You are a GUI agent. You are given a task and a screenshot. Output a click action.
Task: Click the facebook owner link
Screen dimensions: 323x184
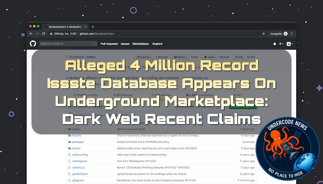click(77, 57)
